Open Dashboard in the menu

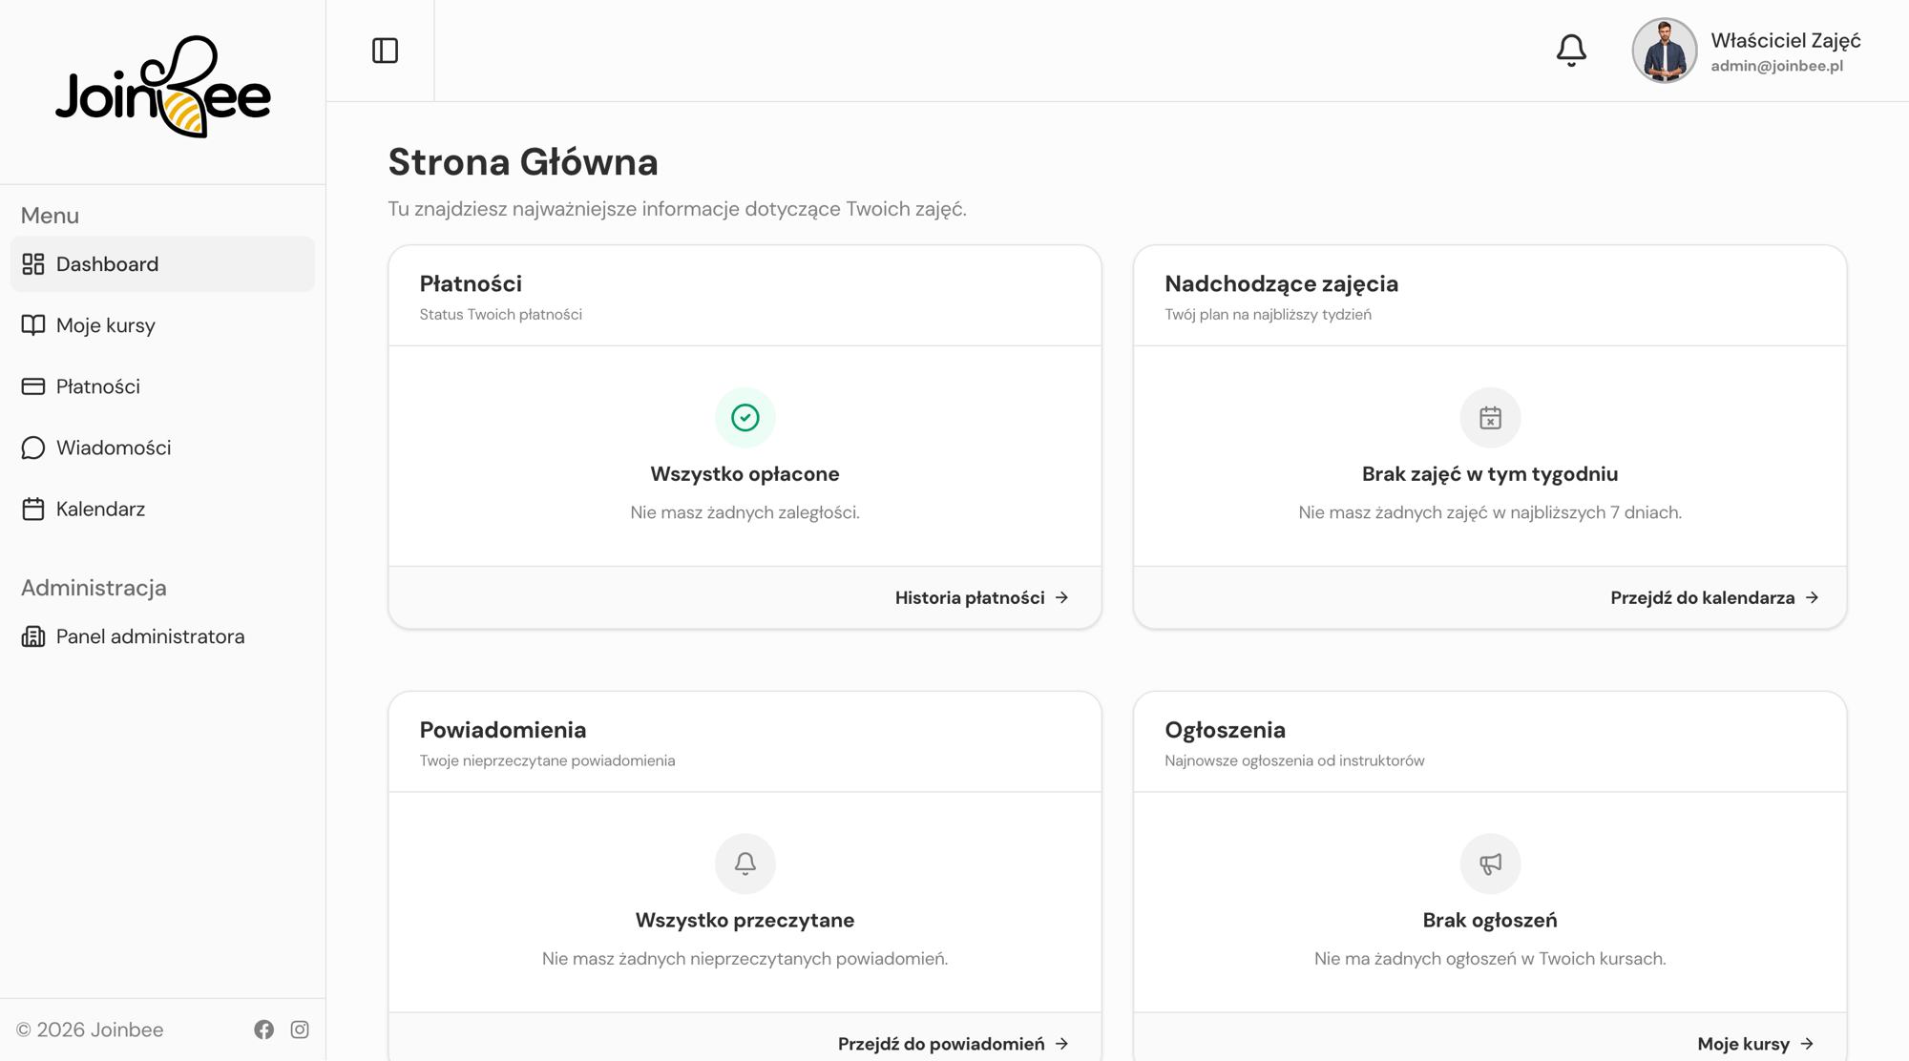162,264
